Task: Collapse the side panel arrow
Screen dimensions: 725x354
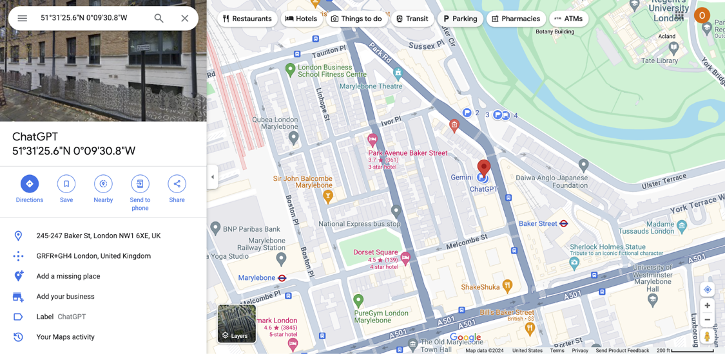Action: 212,177
